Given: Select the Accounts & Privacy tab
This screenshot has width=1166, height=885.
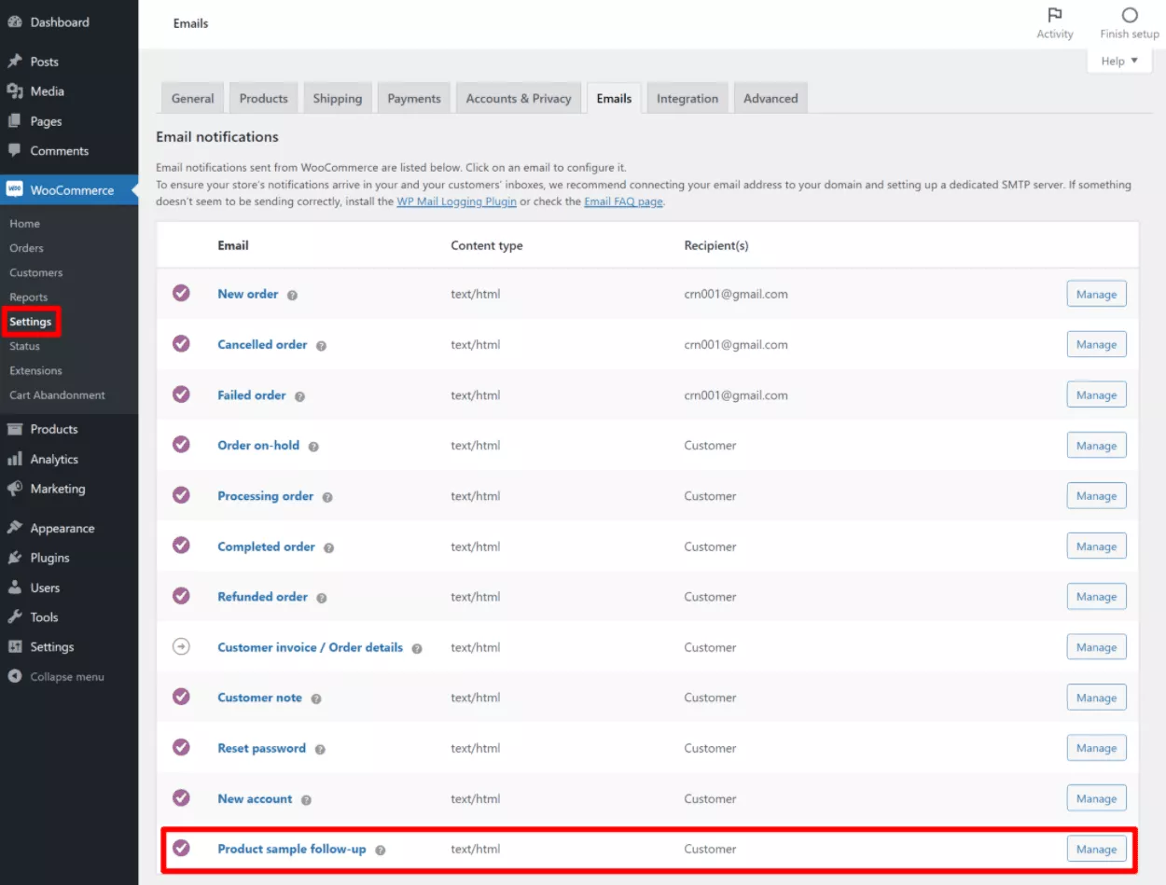Looking at the screenshot, I should click(x=519, y=98).
